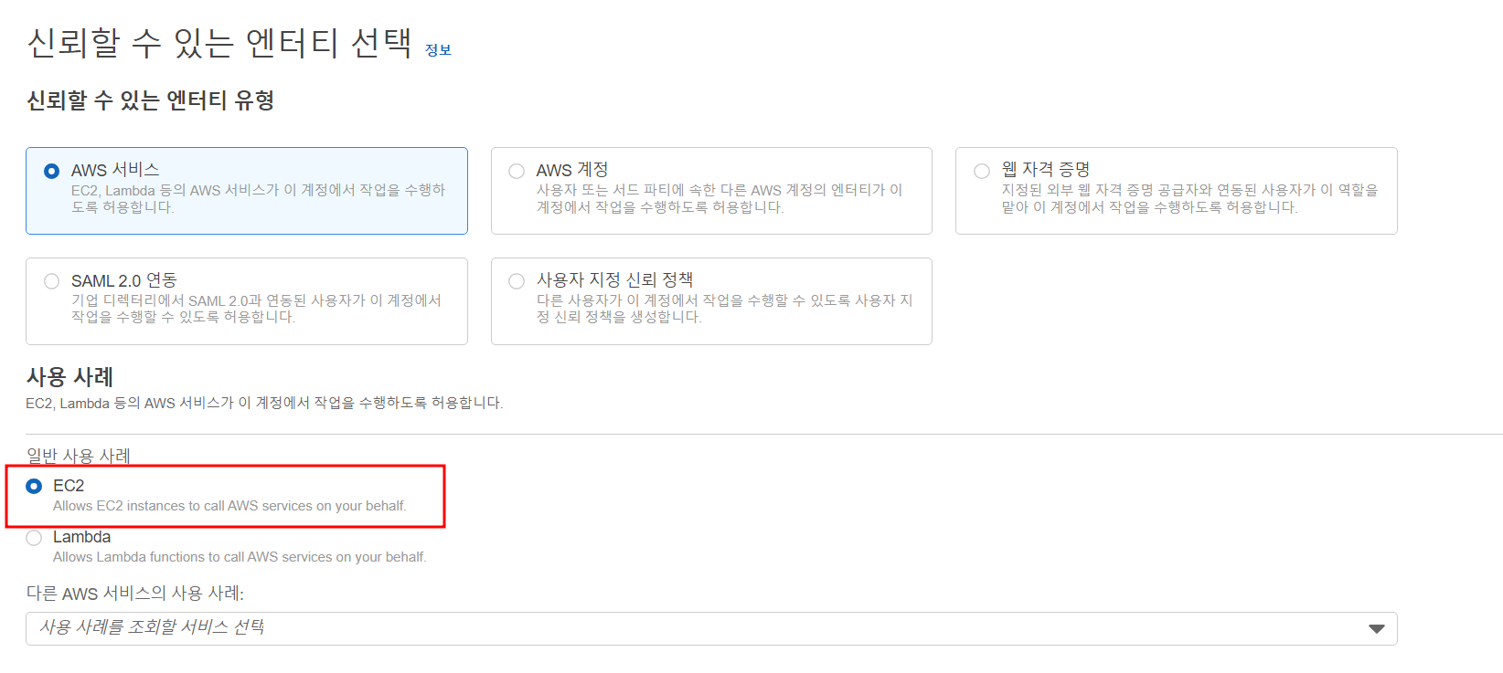Viewport: 1503px width, 673px height.
Task: Select the EC2 use case radio button
Action: 34,486
